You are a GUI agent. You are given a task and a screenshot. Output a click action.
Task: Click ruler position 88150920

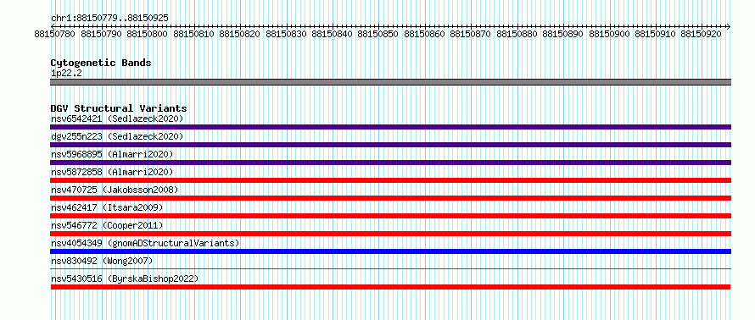tap(702, 34)
